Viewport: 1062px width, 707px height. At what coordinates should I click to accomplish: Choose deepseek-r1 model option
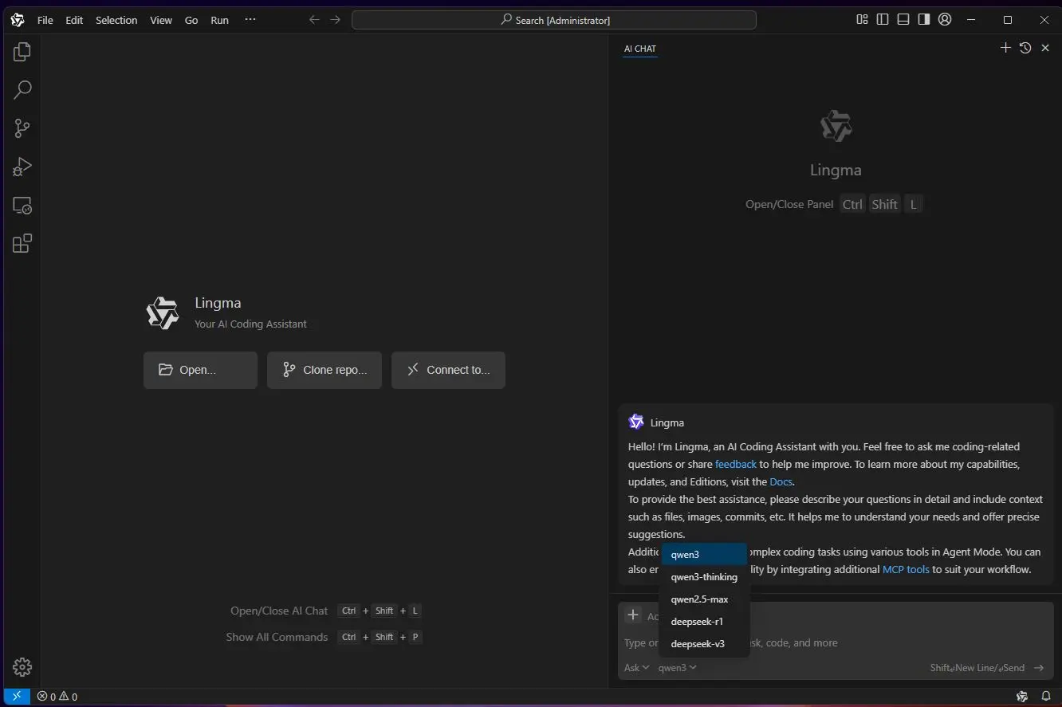(x=697, y=622)
